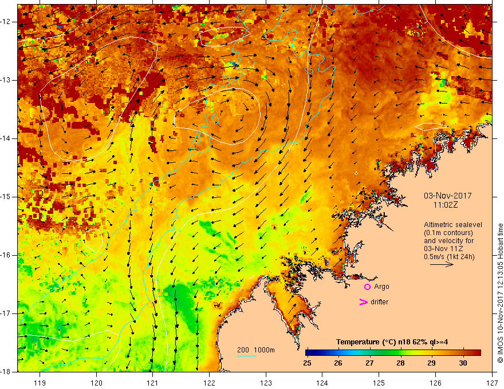Click the magenta Argo circle legend symbol
This screenshot has height=389, width=504.
(367, 287)
